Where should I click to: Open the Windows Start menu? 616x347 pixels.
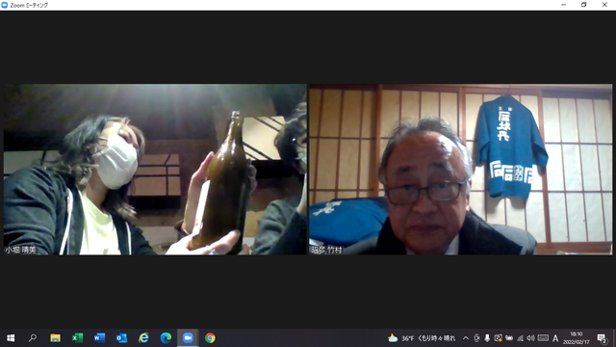[x=11, y=338]
